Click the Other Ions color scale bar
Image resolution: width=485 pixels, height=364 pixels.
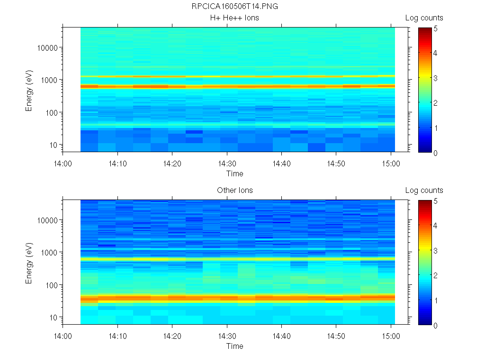[x=425, y=263]
